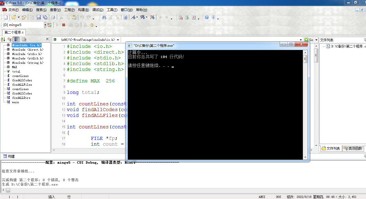Screen dimensions: 366x199
Task: Open the mingw5 build configuration dropdown
Action: click(x=45, y=25)
